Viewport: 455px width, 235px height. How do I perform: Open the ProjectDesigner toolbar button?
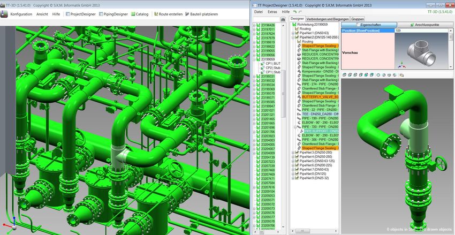(x=80, y=14)
